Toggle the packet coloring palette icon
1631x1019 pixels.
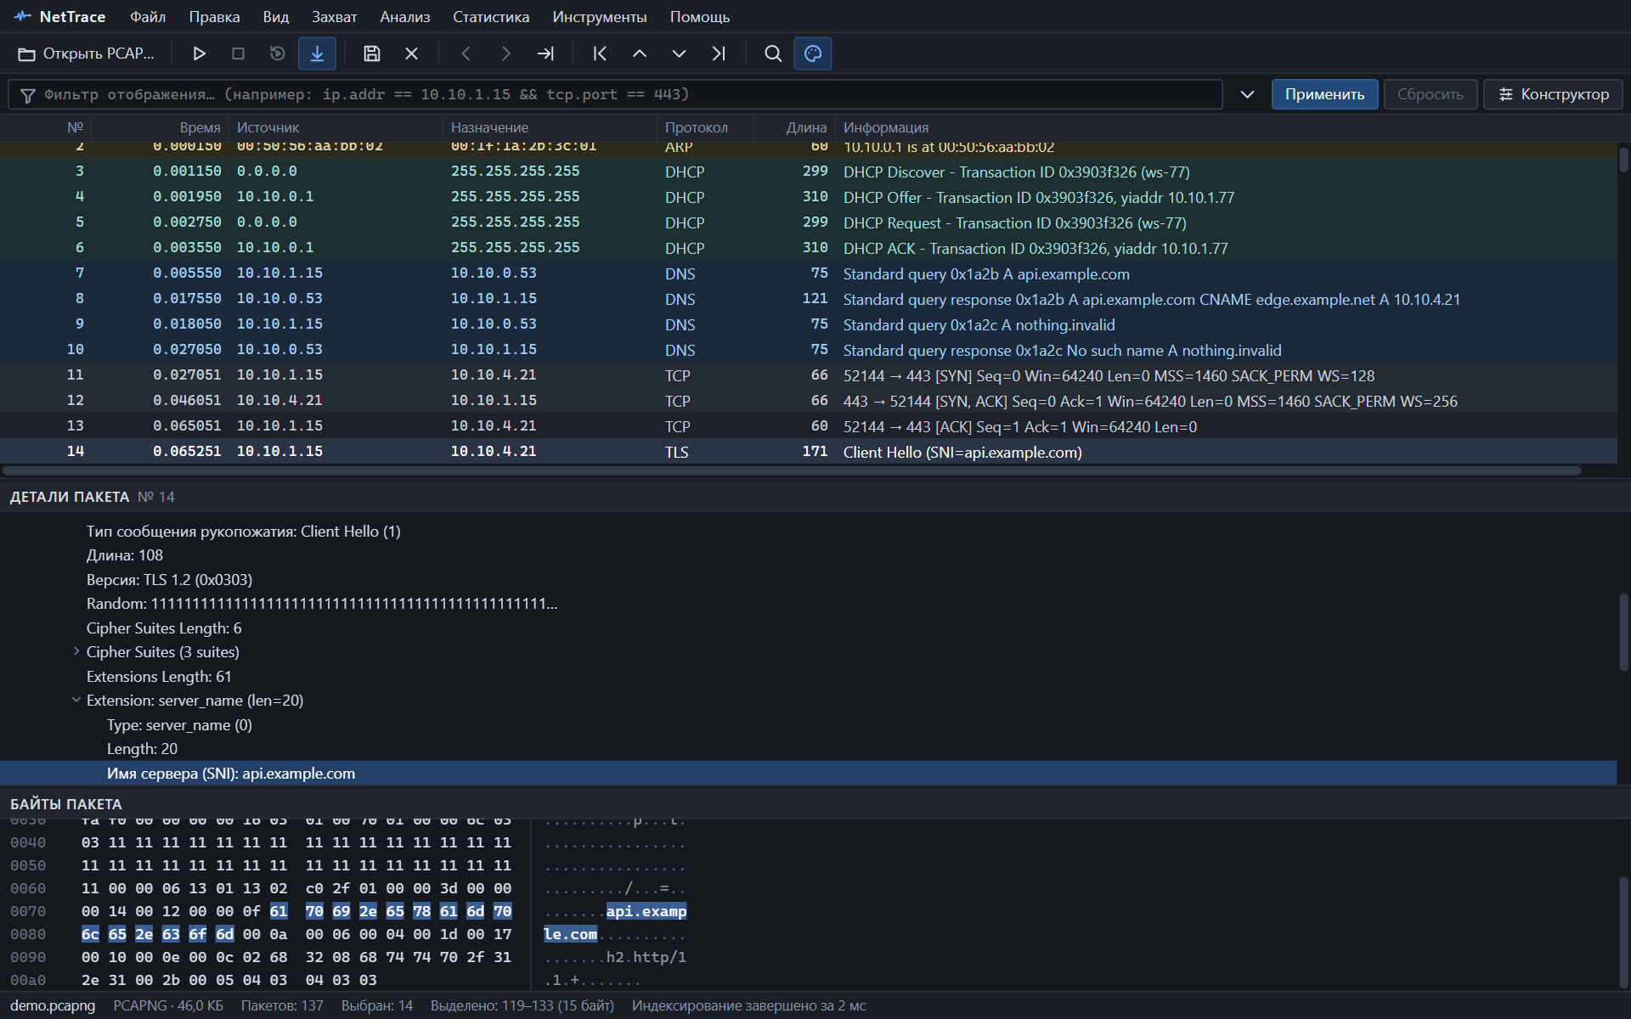(813, 53)
